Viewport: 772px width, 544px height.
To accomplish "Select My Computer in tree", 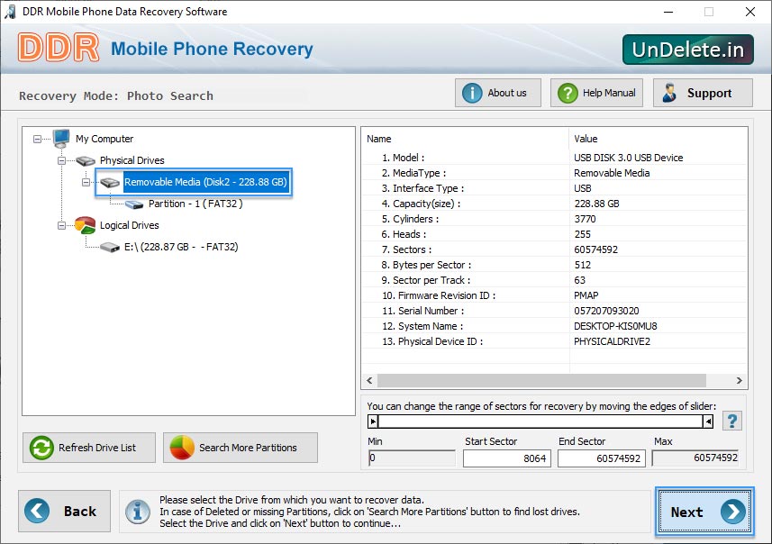I will click(104, 139).
